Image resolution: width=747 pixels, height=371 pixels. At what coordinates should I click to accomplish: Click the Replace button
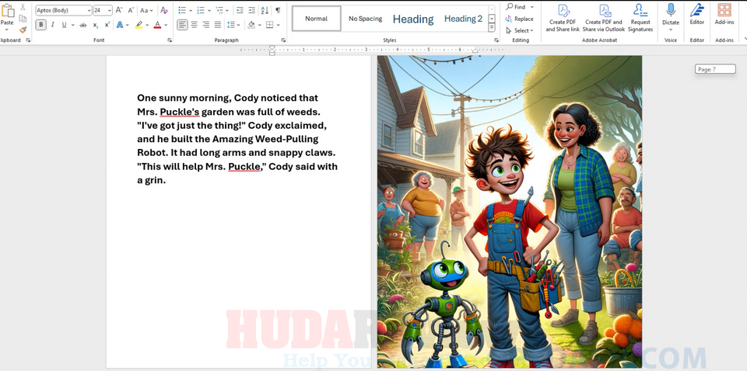tap(519, 19)
